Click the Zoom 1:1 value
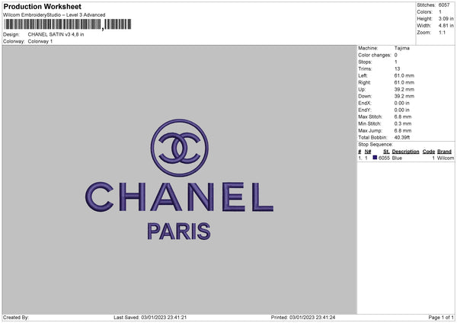Screen dimensions: 457x323 click(x=442, y=33)
